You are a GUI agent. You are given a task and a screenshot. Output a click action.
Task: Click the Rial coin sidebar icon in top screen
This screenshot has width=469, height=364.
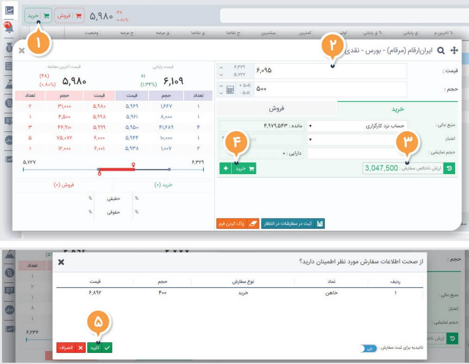tap(9, 140)
